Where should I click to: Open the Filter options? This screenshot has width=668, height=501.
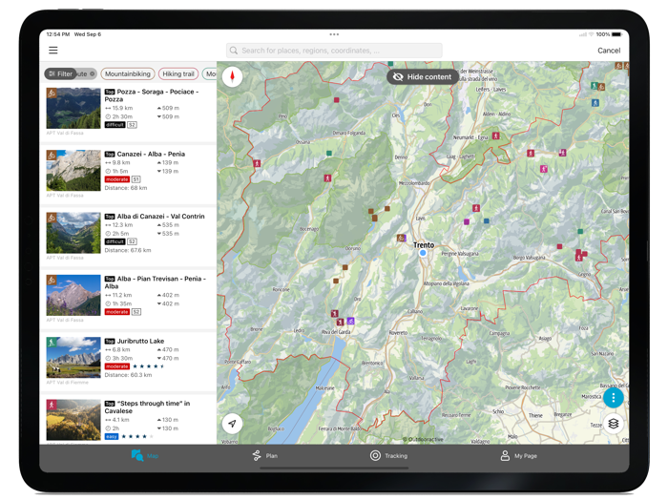(60, 73)
